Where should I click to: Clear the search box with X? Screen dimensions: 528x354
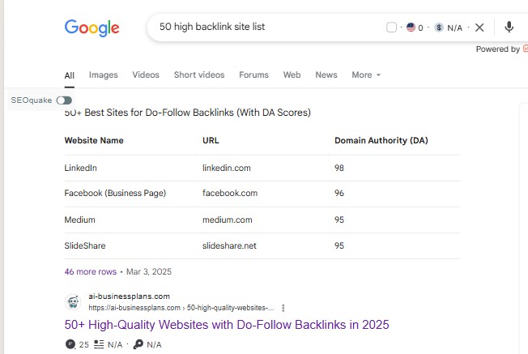479,28
